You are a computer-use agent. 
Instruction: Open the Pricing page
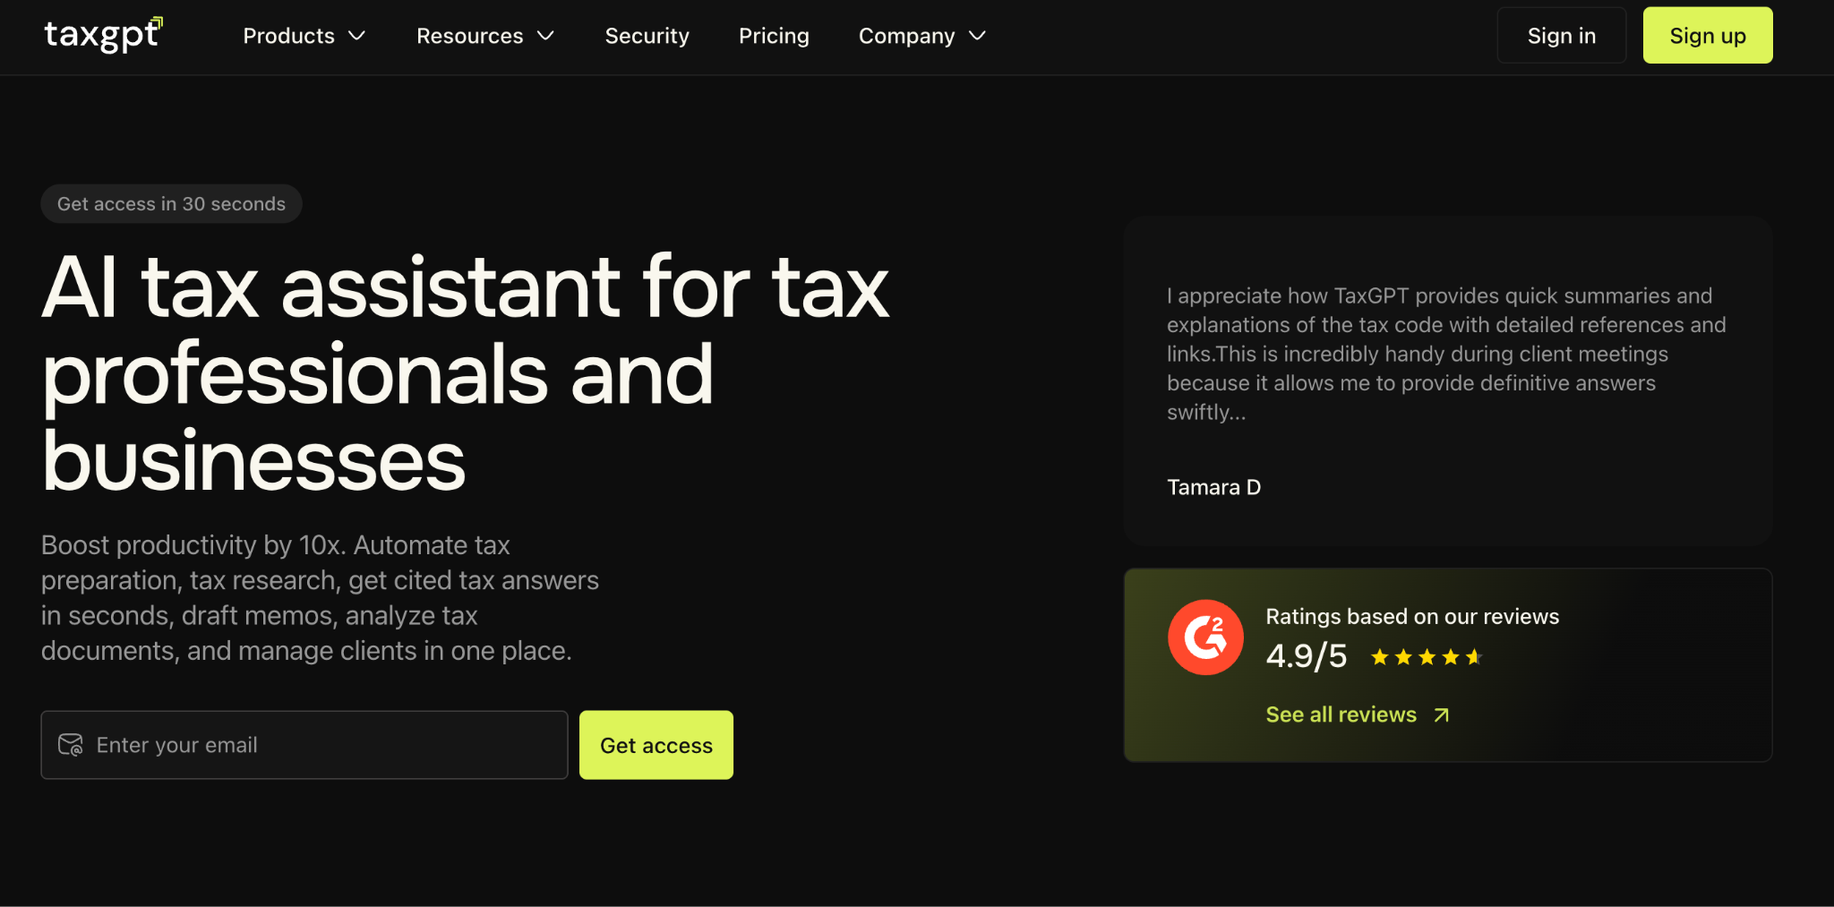coord(774,36)
